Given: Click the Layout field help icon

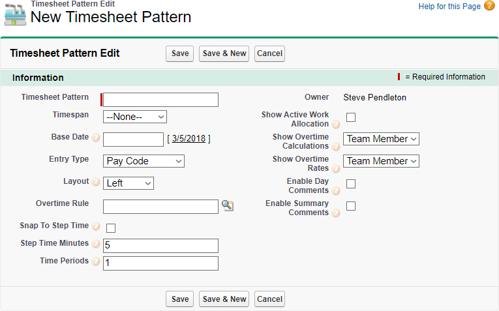Looking at the screenshot, I should click(x=96, y=183).
